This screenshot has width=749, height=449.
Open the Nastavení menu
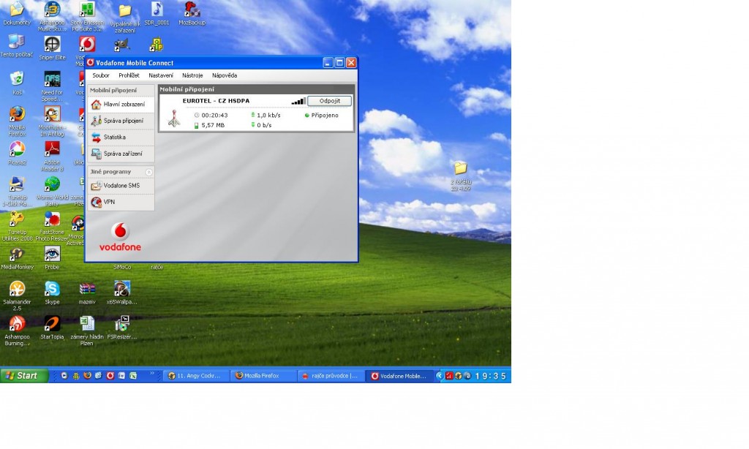[160, 75]
